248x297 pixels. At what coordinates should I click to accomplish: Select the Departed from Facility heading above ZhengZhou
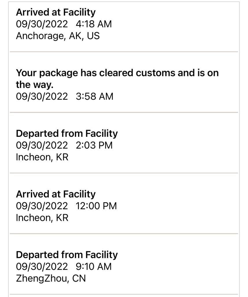coord(67,255)
